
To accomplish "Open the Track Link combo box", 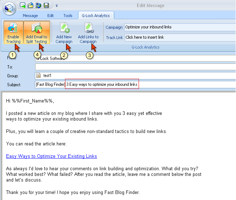I will (180, 37).
